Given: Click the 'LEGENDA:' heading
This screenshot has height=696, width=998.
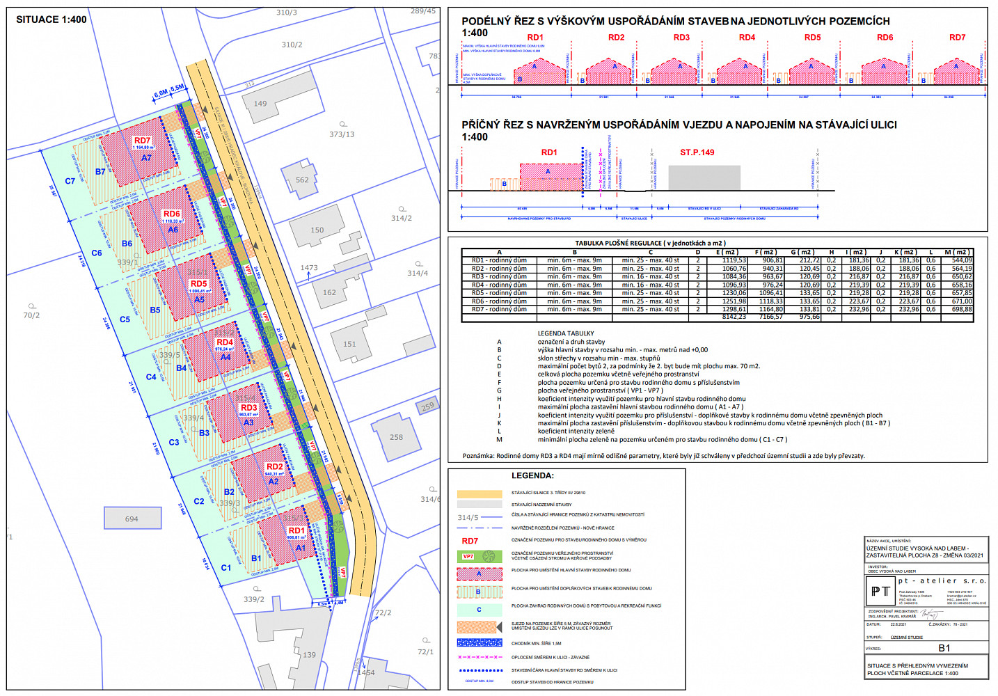Looking at the screenshot, I should (533, 476).
